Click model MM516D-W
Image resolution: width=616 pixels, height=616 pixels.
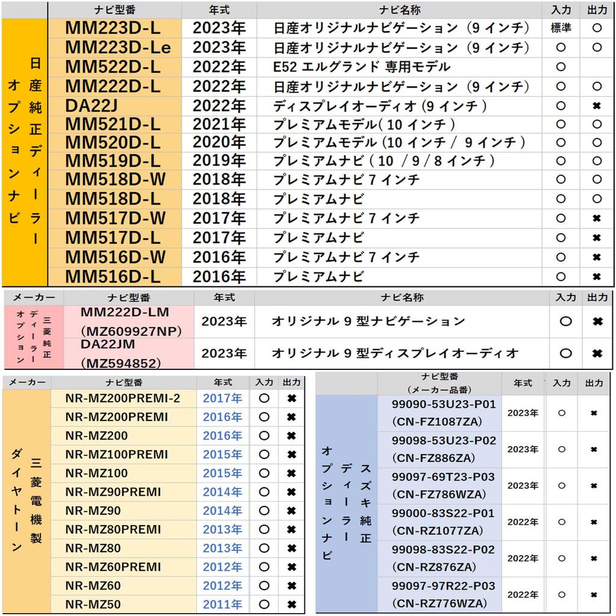point(115,257)
